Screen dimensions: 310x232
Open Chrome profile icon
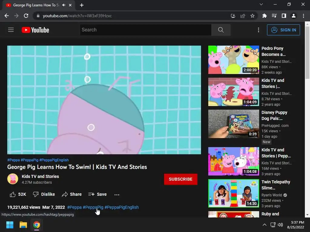click(x=294, y=16)
